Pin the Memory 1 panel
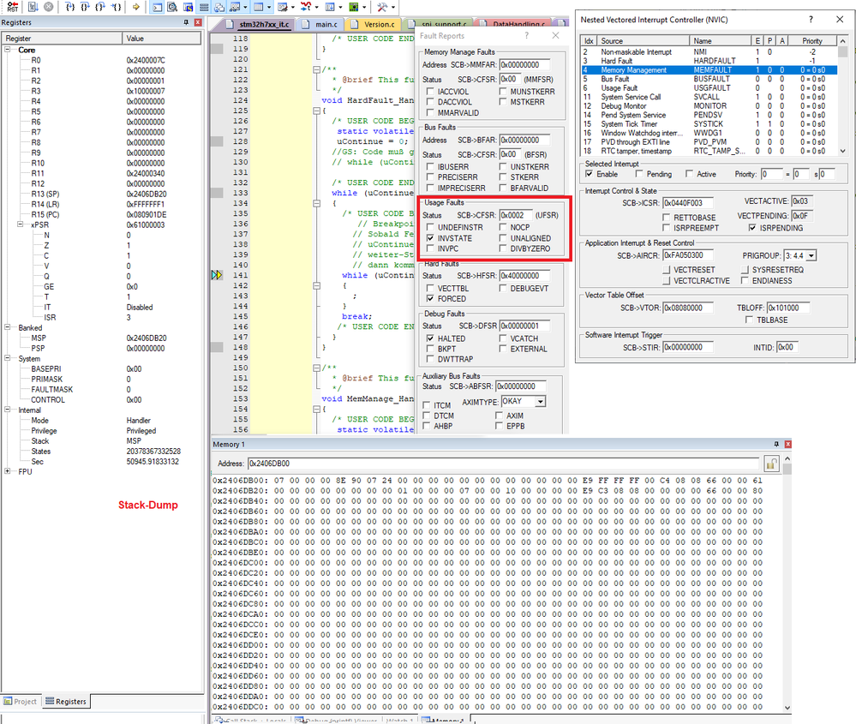 pyautogui.click(x=776, y=444)
